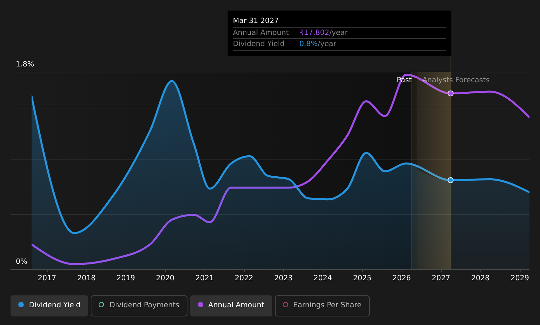Toggle the Dividend Yield legend series

[x=49, y=306]
